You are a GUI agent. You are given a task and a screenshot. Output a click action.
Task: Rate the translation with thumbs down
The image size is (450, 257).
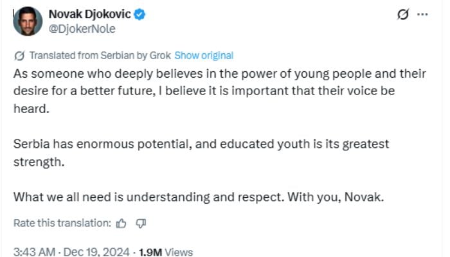141,223
